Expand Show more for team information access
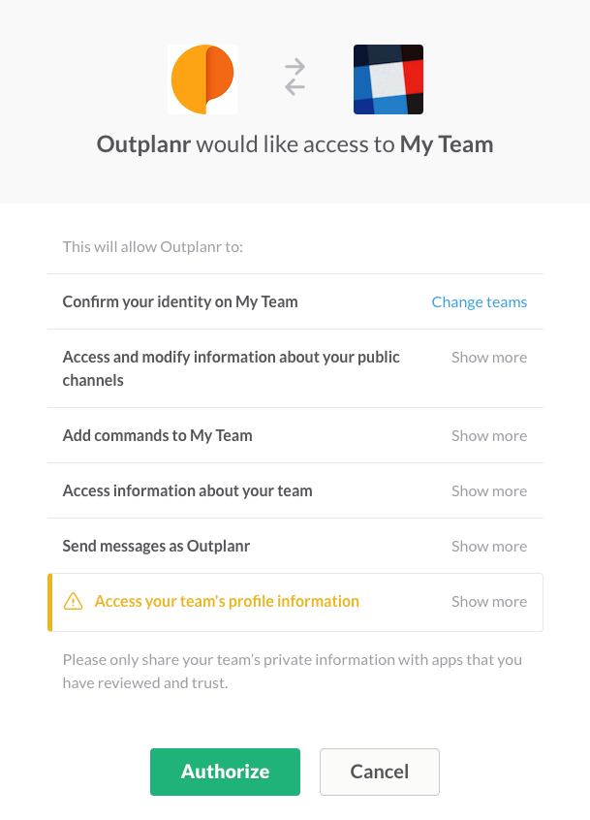This screenshot has width=590, height=820. click(489, 491)
